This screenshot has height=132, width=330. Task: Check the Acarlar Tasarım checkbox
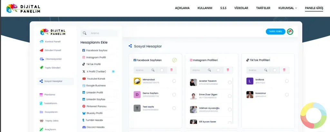point(229,82)
